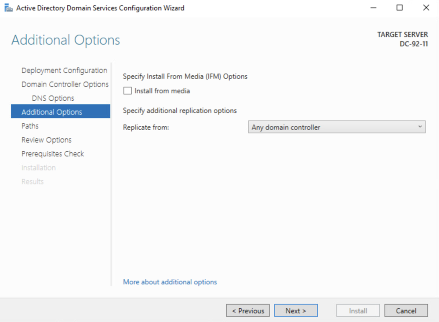The width and height of the screenshot is (439, 322).
Task: Select the highlighted Additional Options step
Action: click(x=52, y=112)
